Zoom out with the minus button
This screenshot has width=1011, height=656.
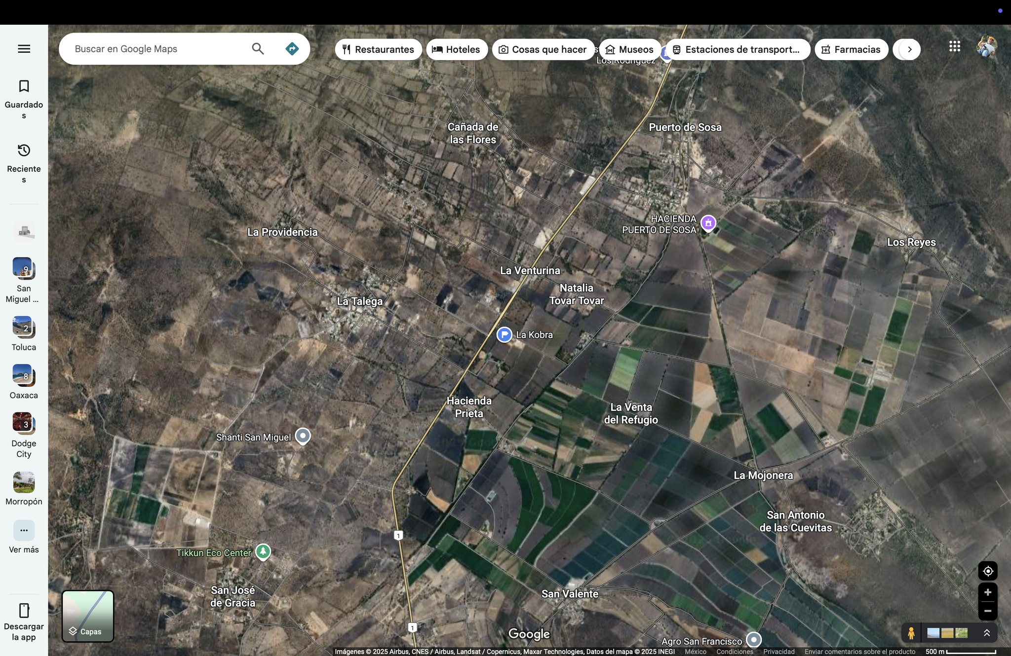[x=988, y=611]
